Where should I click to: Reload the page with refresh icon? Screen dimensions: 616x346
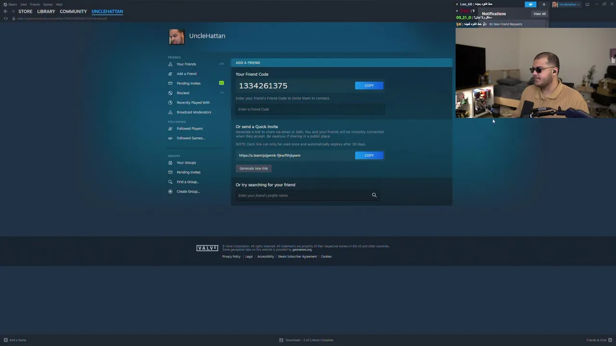5,18
